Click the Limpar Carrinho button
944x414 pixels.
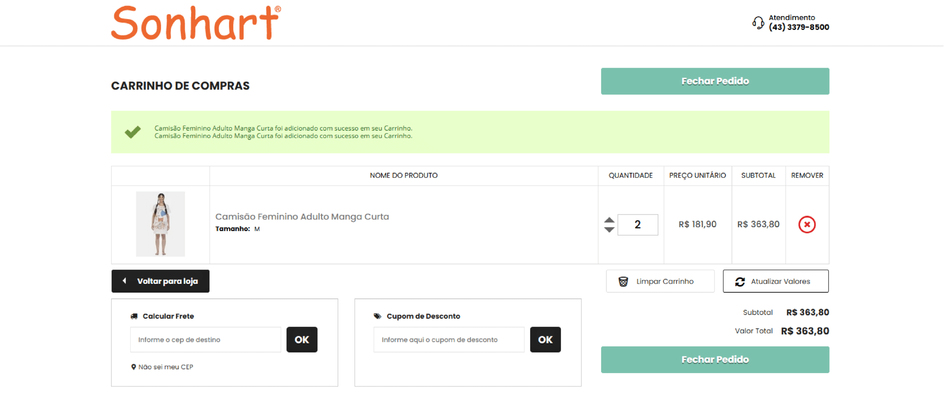tap(660, 282)
